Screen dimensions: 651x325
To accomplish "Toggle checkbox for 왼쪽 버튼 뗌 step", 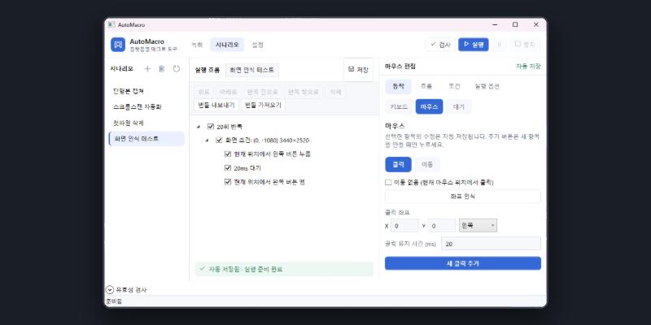I will (x=228, y=181).
